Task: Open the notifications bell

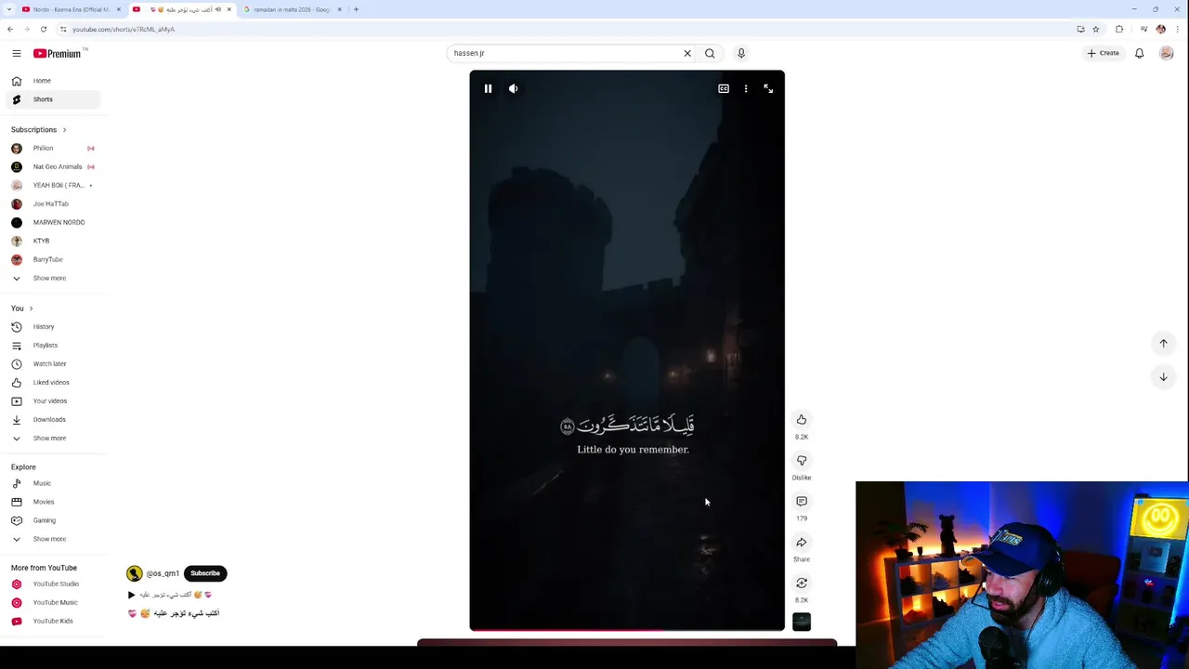Action: [1139, 53]
